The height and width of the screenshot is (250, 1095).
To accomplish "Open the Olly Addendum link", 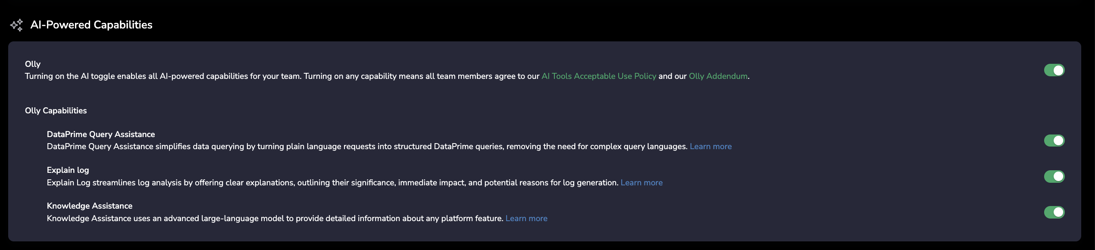I will pos(718,76).
